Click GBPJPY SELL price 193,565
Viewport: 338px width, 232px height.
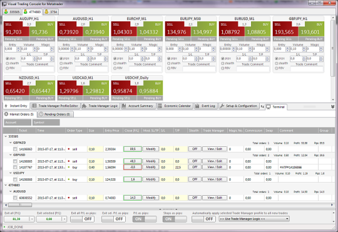[286, 29]
